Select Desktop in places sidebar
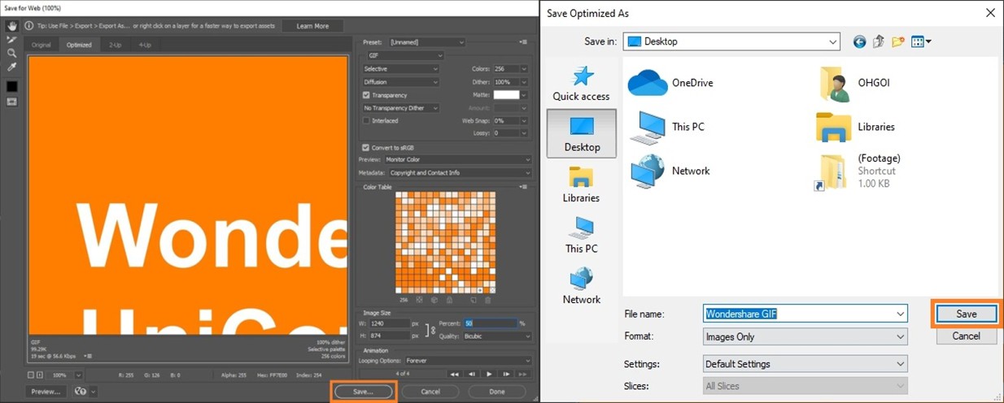This screenshot has height=403, width=1004. click(x=582, y=134)
